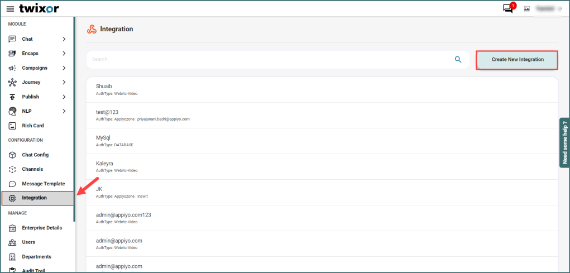Screen dimensions: 570x273
Task: Click the Integration chip icon
Action: (12, 198)
